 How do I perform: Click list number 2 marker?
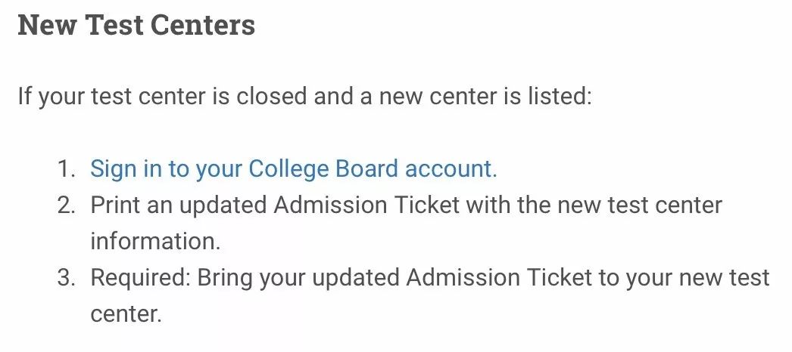pyautogui.click(x=66, y=205)
